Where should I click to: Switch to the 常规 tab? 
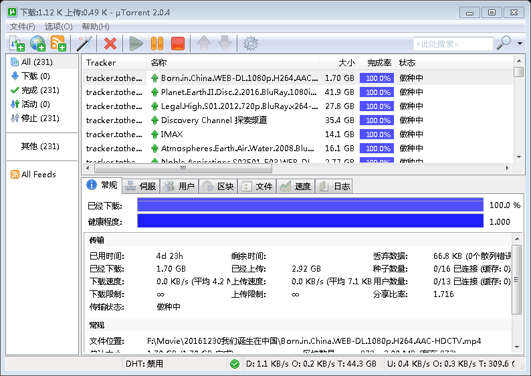click(x=102, y=185)
